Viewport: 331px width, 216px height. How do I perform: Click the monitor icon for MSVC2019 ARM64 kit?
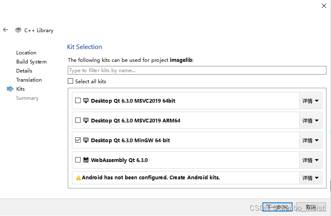86,120
